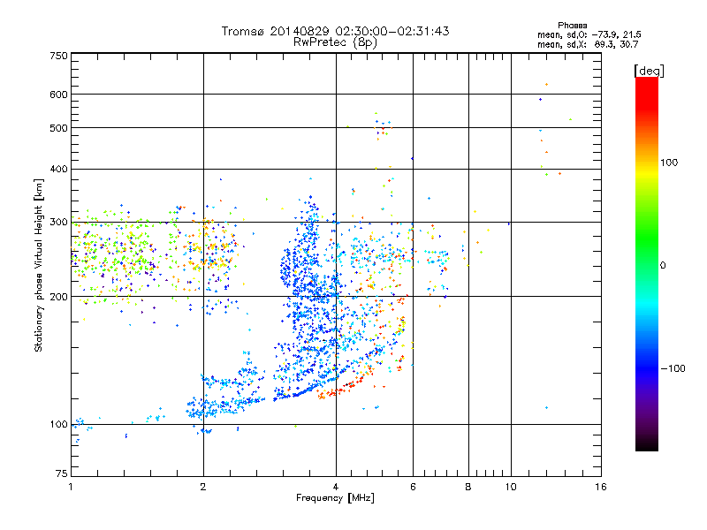Click the 'Frequency [MHz]' axis label
Image resolution: width=707 pixels, height=530 pixels.
[335, 498]
